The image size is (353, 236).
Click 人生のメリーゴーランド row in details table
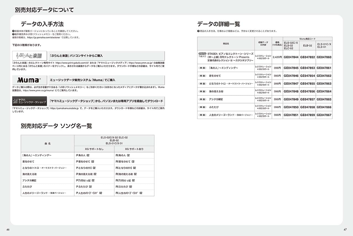pyautogui.click(x=265, y=115)
